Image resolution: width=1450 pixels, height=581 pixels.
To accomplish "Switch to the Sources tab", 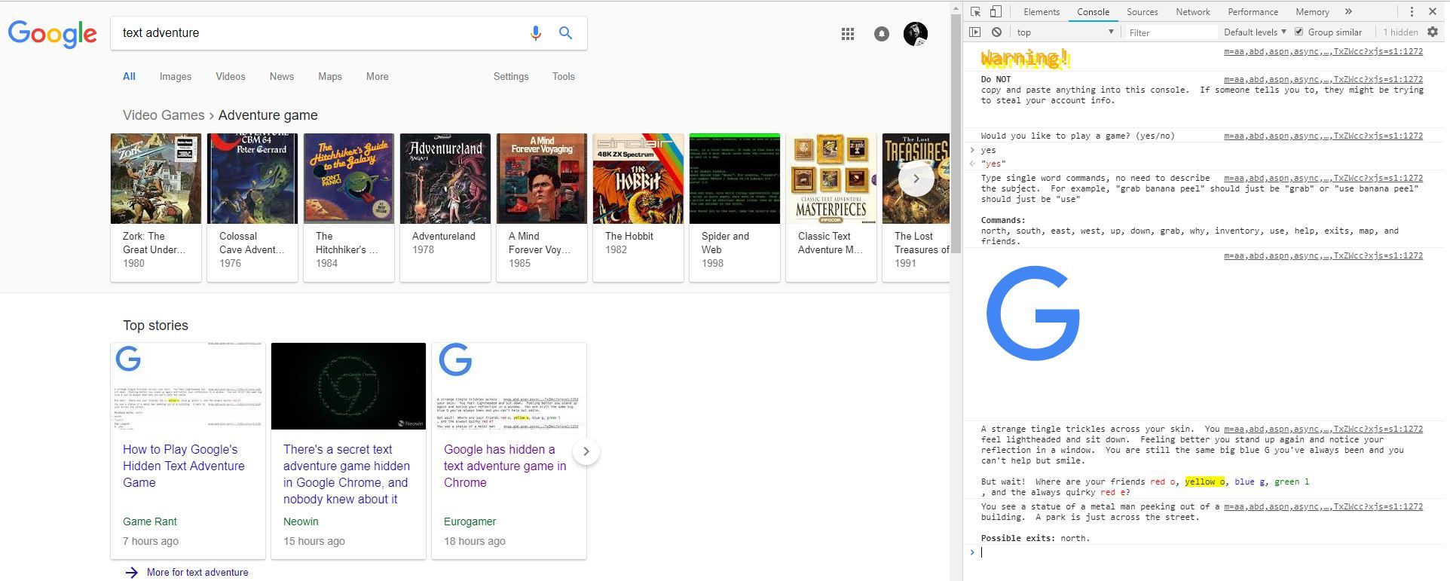I will [1142, 11].
